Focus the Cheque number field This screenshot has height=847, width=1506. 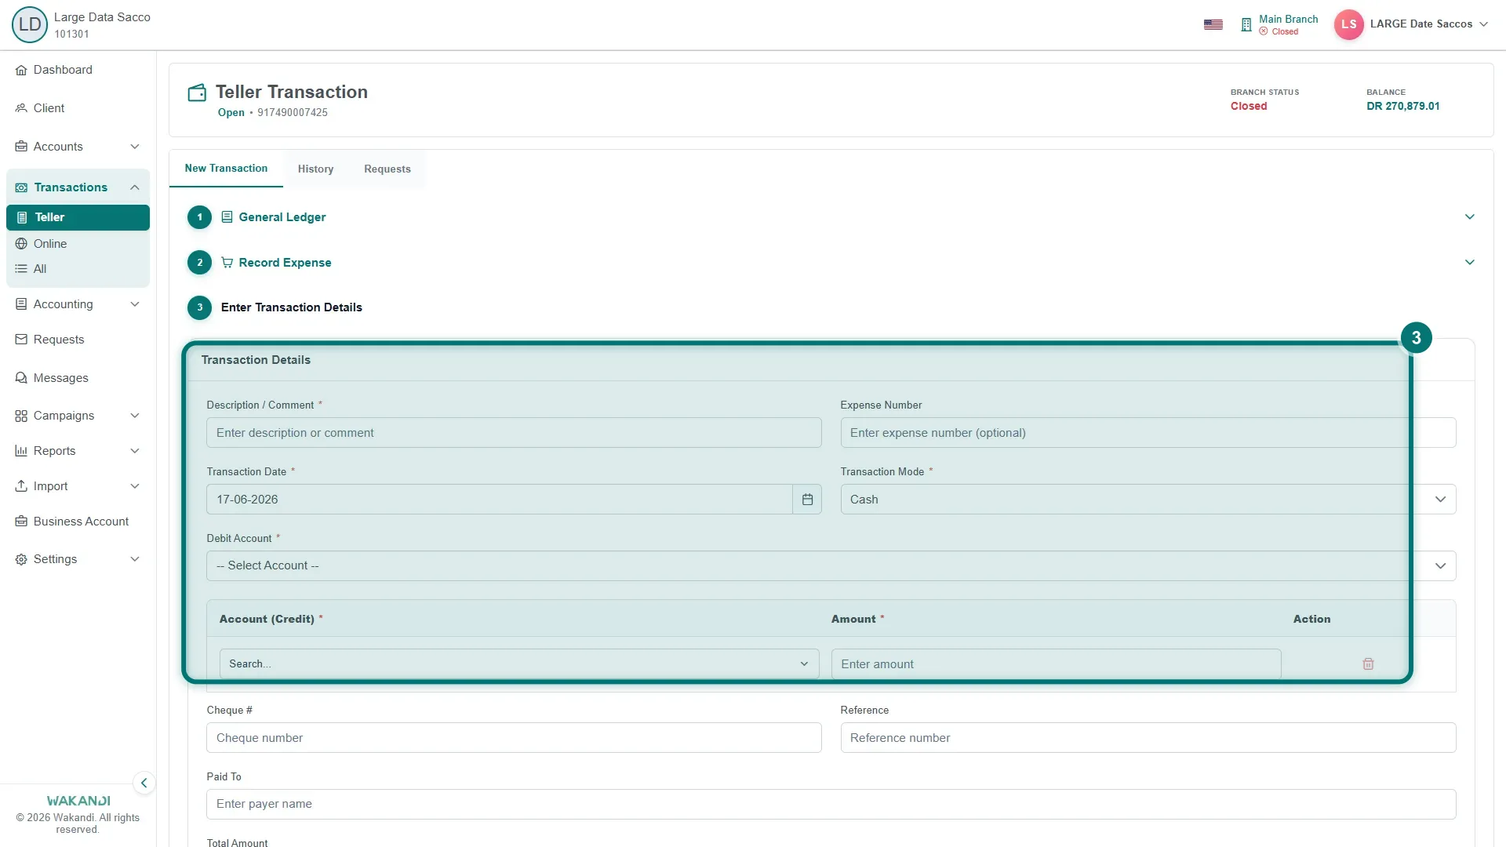coord(514,738)
